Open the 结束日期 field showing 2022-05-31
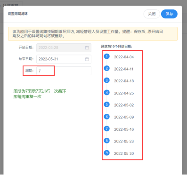Screen dimensions: 187x175 point(64,59)
